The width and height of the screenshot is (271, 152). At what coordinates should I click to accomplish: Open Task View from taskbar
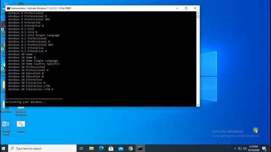pyautogui.click(x=81, y=148)
